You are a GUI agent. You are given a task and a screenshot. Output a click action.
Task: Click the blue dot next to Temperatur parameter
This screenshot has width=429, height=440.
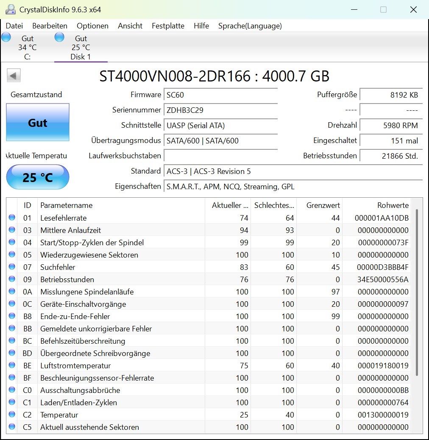12,415
